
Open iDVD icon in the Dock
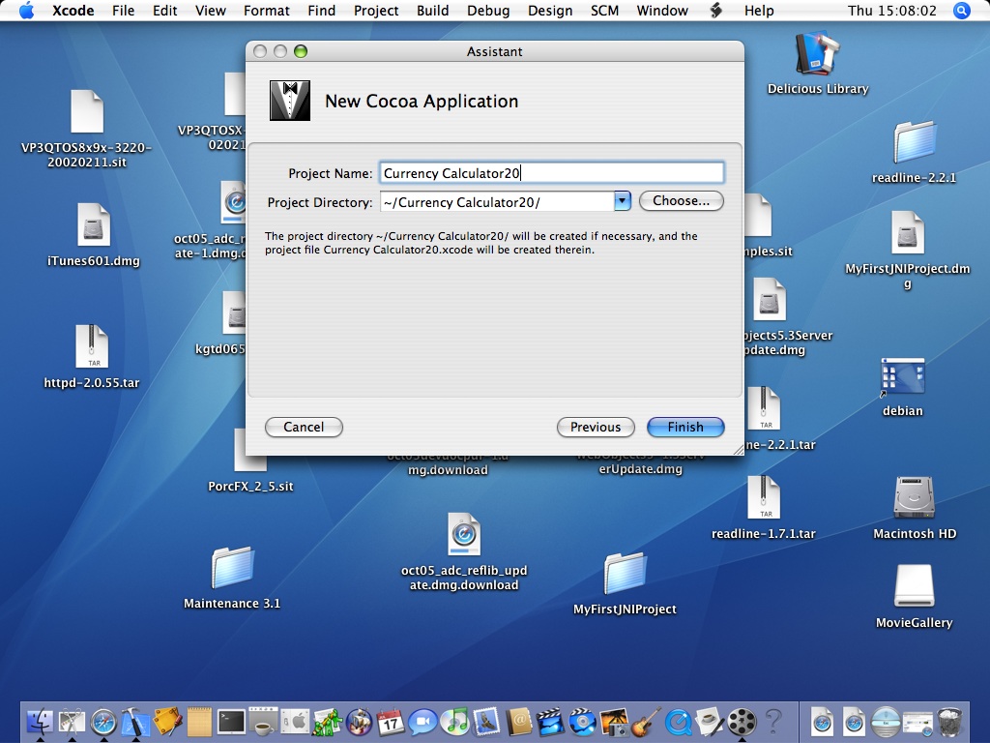pos(582,722)
